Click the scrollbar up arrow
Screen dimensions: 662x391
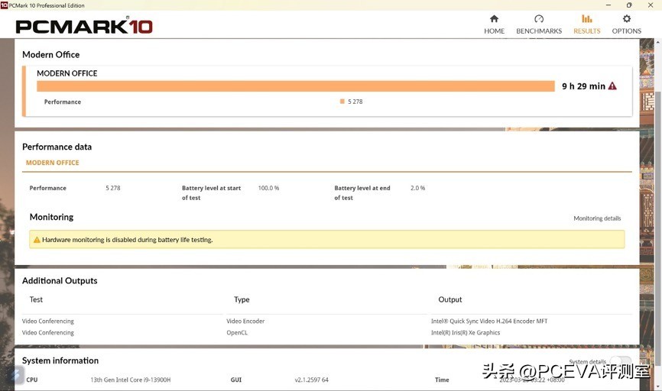coord(658,42)
